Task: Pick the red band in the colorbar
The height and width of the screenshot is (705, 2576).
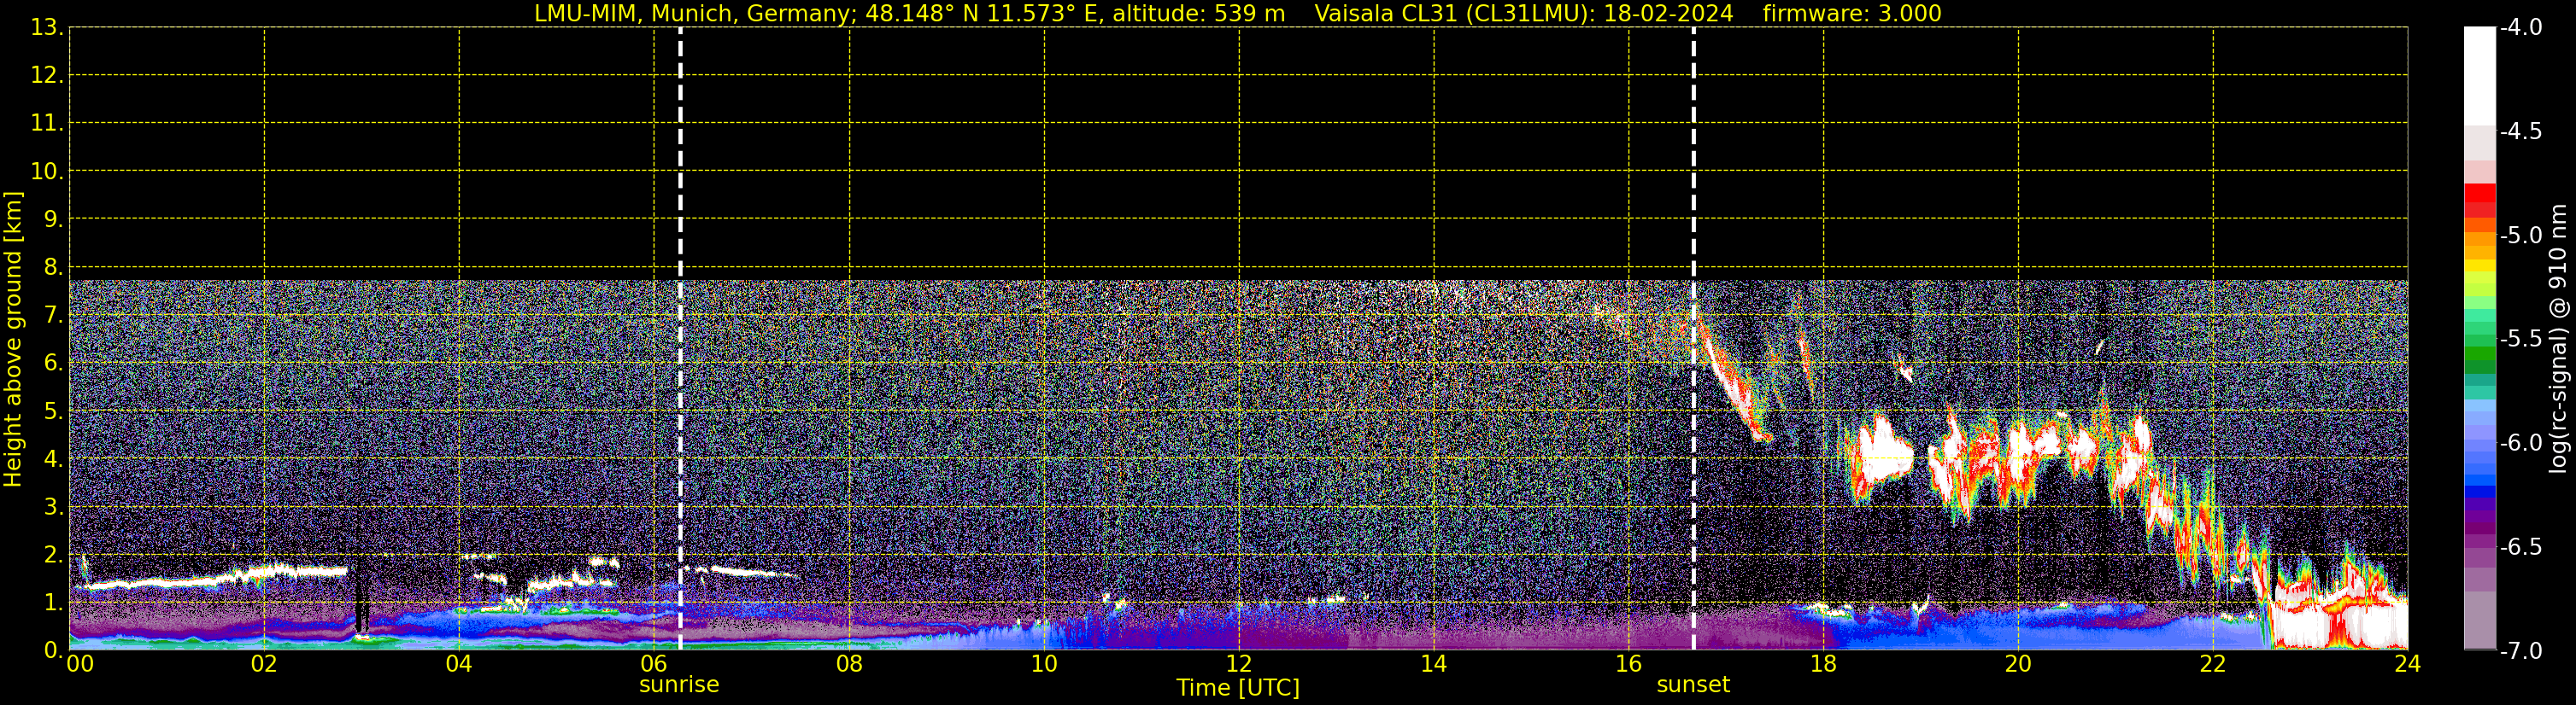Action: 2479,198
